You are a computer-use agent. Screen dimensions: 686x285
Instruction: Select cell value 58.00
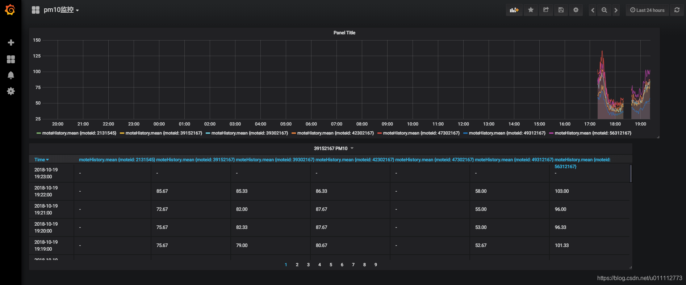[481, 191]
